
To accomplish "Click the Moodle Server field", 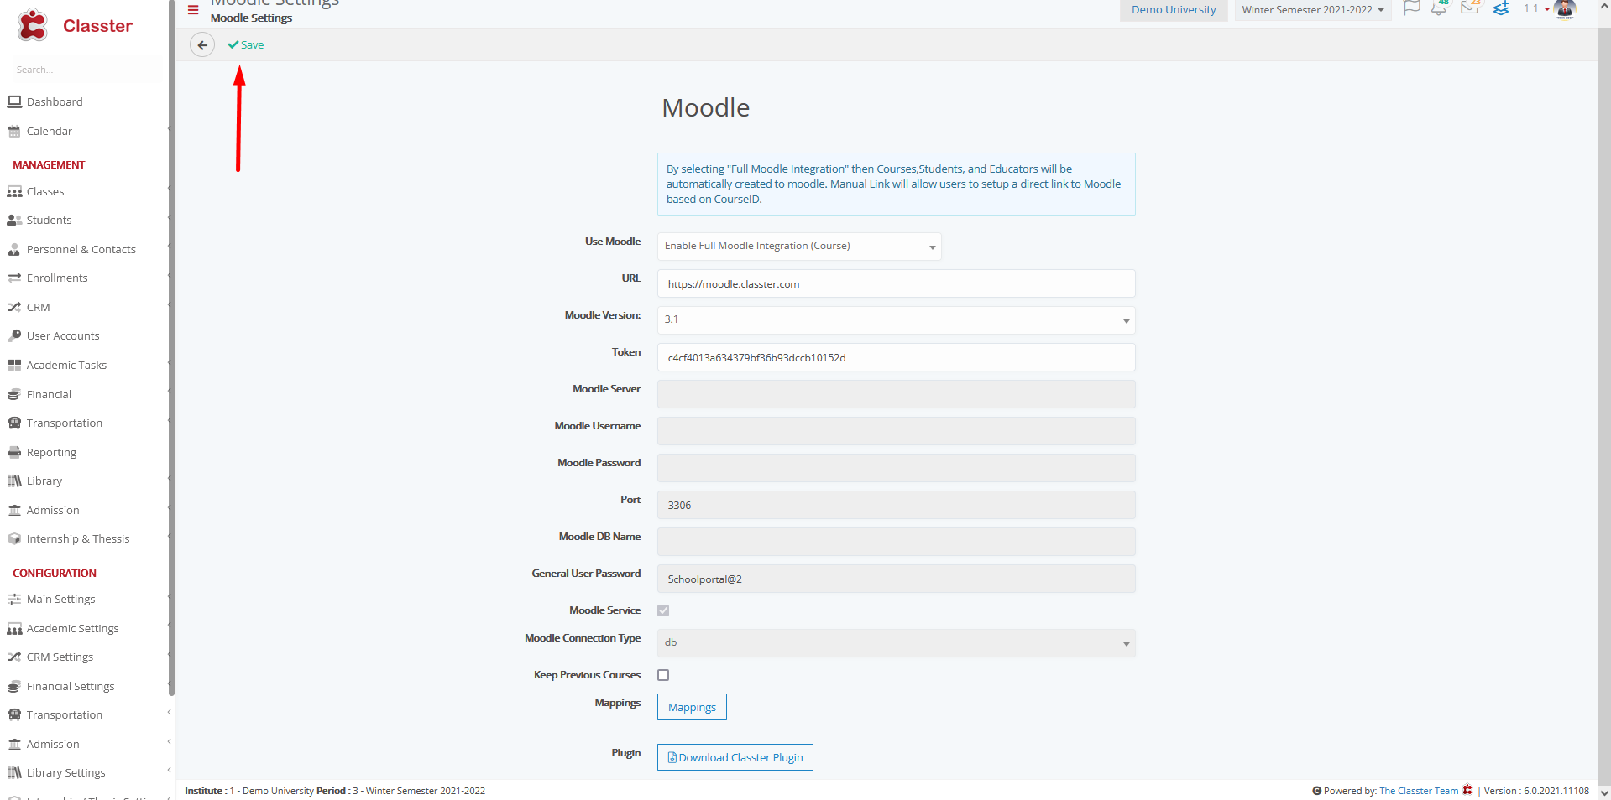I will [x=896, y=394].
